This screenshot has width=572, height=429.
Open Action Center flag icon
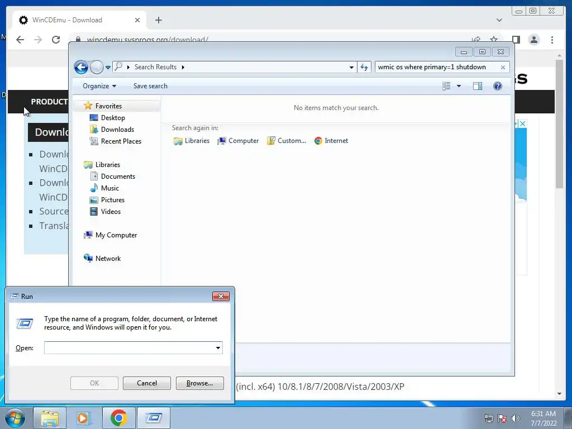pyautogui.click(x=502, y=418)
